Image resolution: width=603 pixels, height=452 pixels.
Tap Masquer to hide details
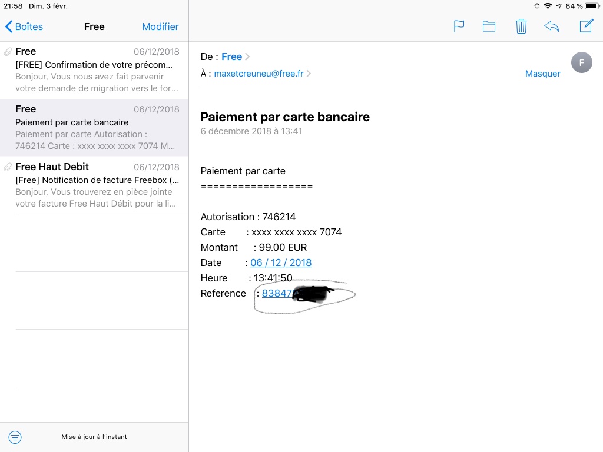pos(542,74)
